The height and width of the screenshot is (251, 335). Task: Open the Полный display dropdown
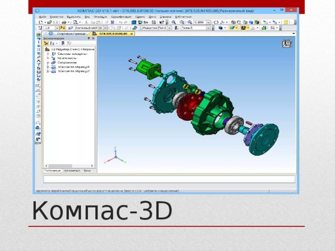coord(208,28)
